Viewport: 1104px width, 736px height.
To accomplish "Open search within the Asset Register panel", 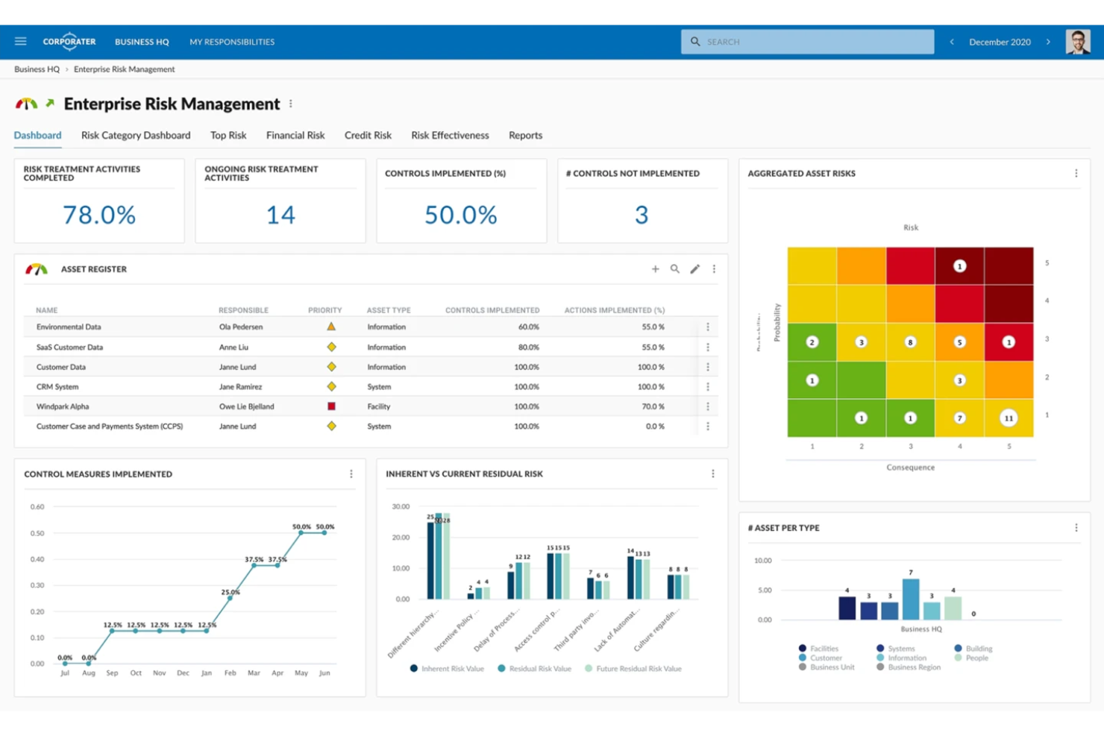I will (x=675, y=268).
